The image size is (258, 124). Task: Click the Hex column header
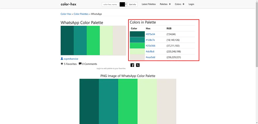pyautogui.click(x=148, y=28)
